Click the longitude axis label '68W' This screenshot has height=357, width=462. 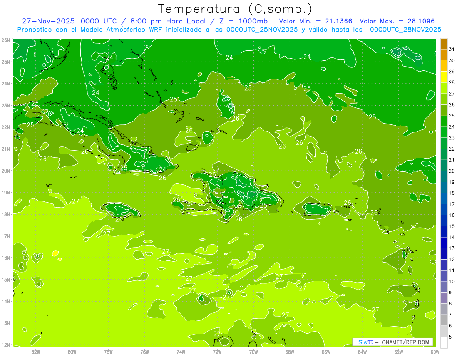click(290, 352)
